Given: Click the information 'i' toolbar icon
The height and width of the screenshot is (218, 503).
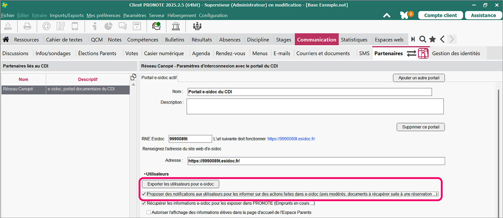Looking at the screenshot, I should point(94,26).
